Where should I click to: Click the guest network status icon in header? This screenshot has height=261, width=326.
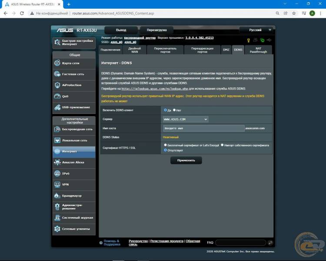click(x=256, y=40)
